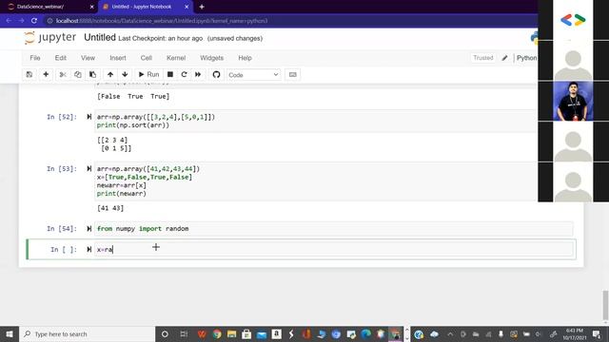Image resolution: width=609 pixels, height=342 pixels.
Task: Open the View menu
Action: tap(88, 58)
